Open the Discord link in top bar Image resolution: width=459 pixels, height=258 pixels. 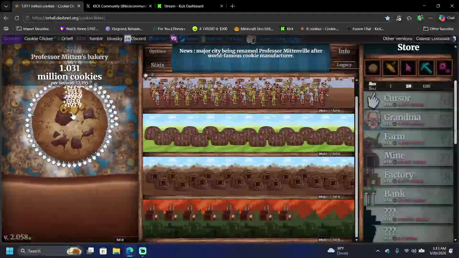tap(135, 39)
